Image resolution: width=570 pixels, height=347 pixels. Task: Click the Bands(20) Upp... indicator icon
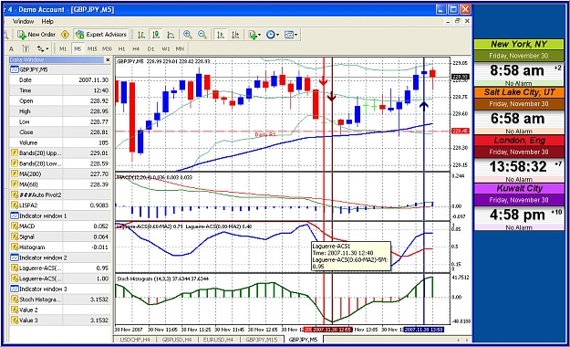(15, 152)
